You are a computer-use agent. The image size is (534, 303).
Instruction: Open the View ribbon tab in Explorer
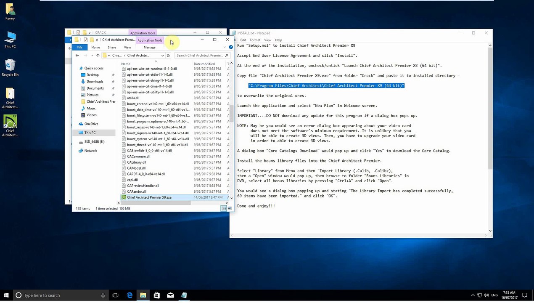[x=127, y=47]
